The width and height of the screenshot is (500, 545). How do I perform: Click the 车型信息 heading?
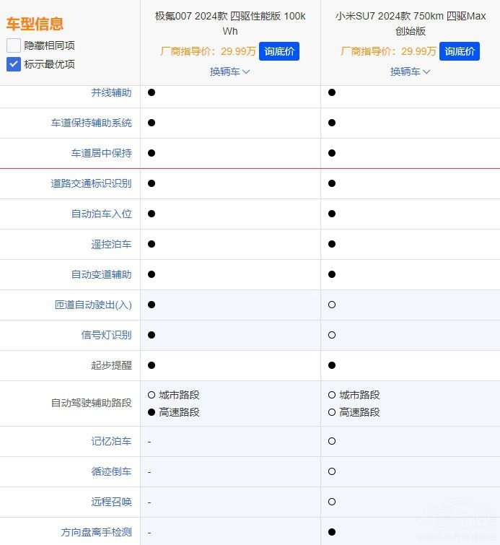(35, 24)
